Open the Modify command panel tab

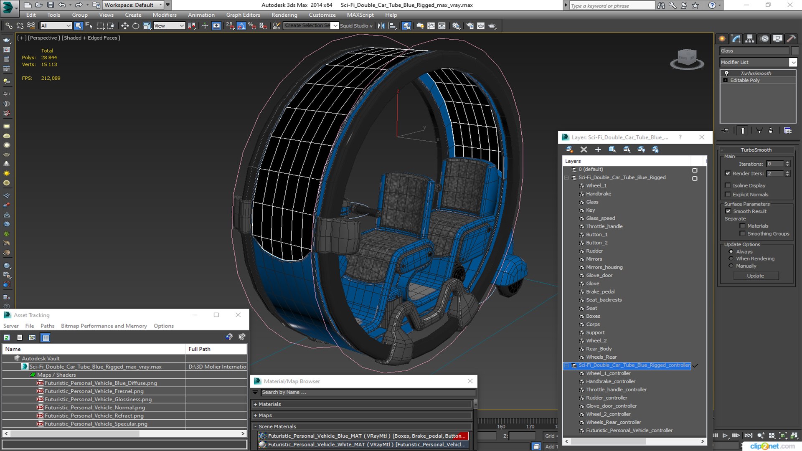coord(736,39)
